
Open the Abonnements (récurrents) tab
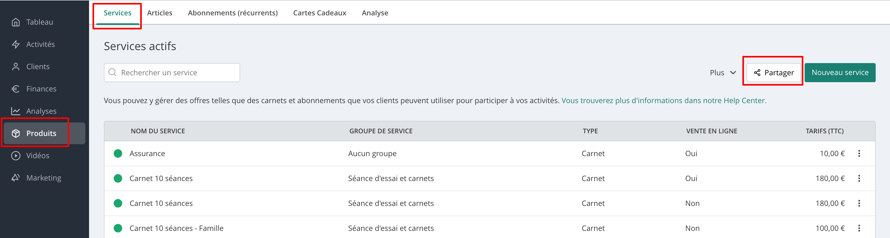tap(232, 13)
